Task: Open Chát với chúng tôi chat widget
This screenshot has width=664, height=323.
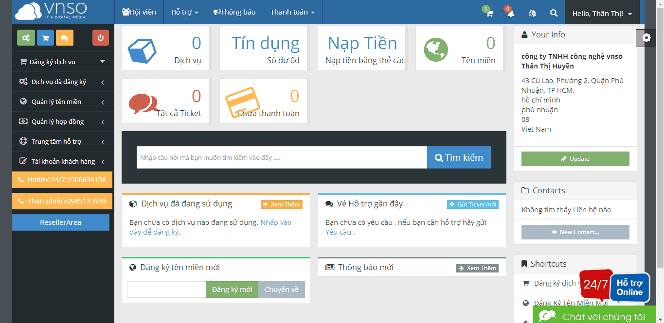Action: coord(594,315)
